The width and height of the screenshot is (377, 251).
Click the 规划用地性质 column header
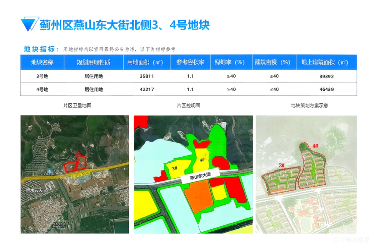93,62
